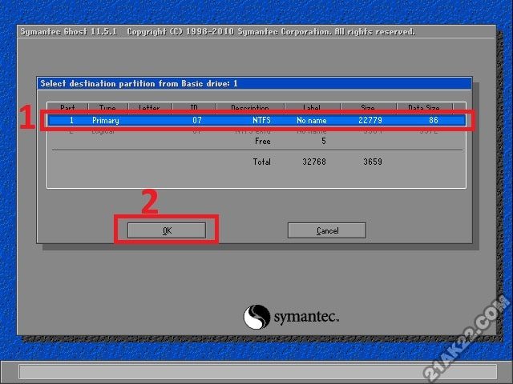
Task: Click the Symantec Ghost 11.5.1 title text
Action: [69, 32]
